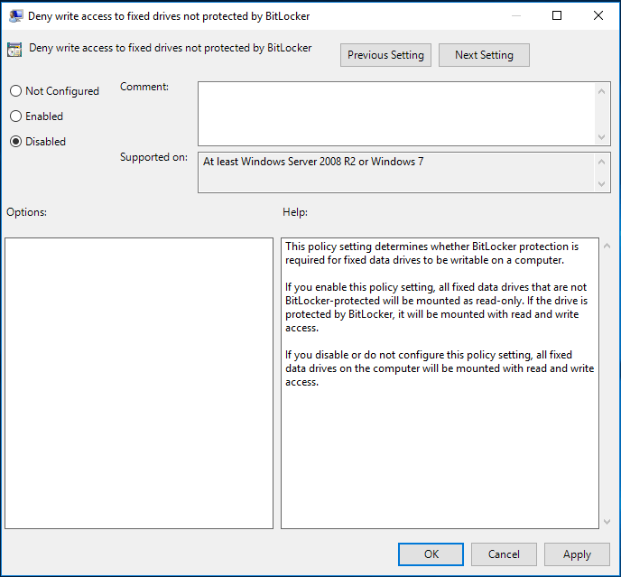The image size is (621, 577).
Task: Apply the policy changes
Action: coord(577,554)
